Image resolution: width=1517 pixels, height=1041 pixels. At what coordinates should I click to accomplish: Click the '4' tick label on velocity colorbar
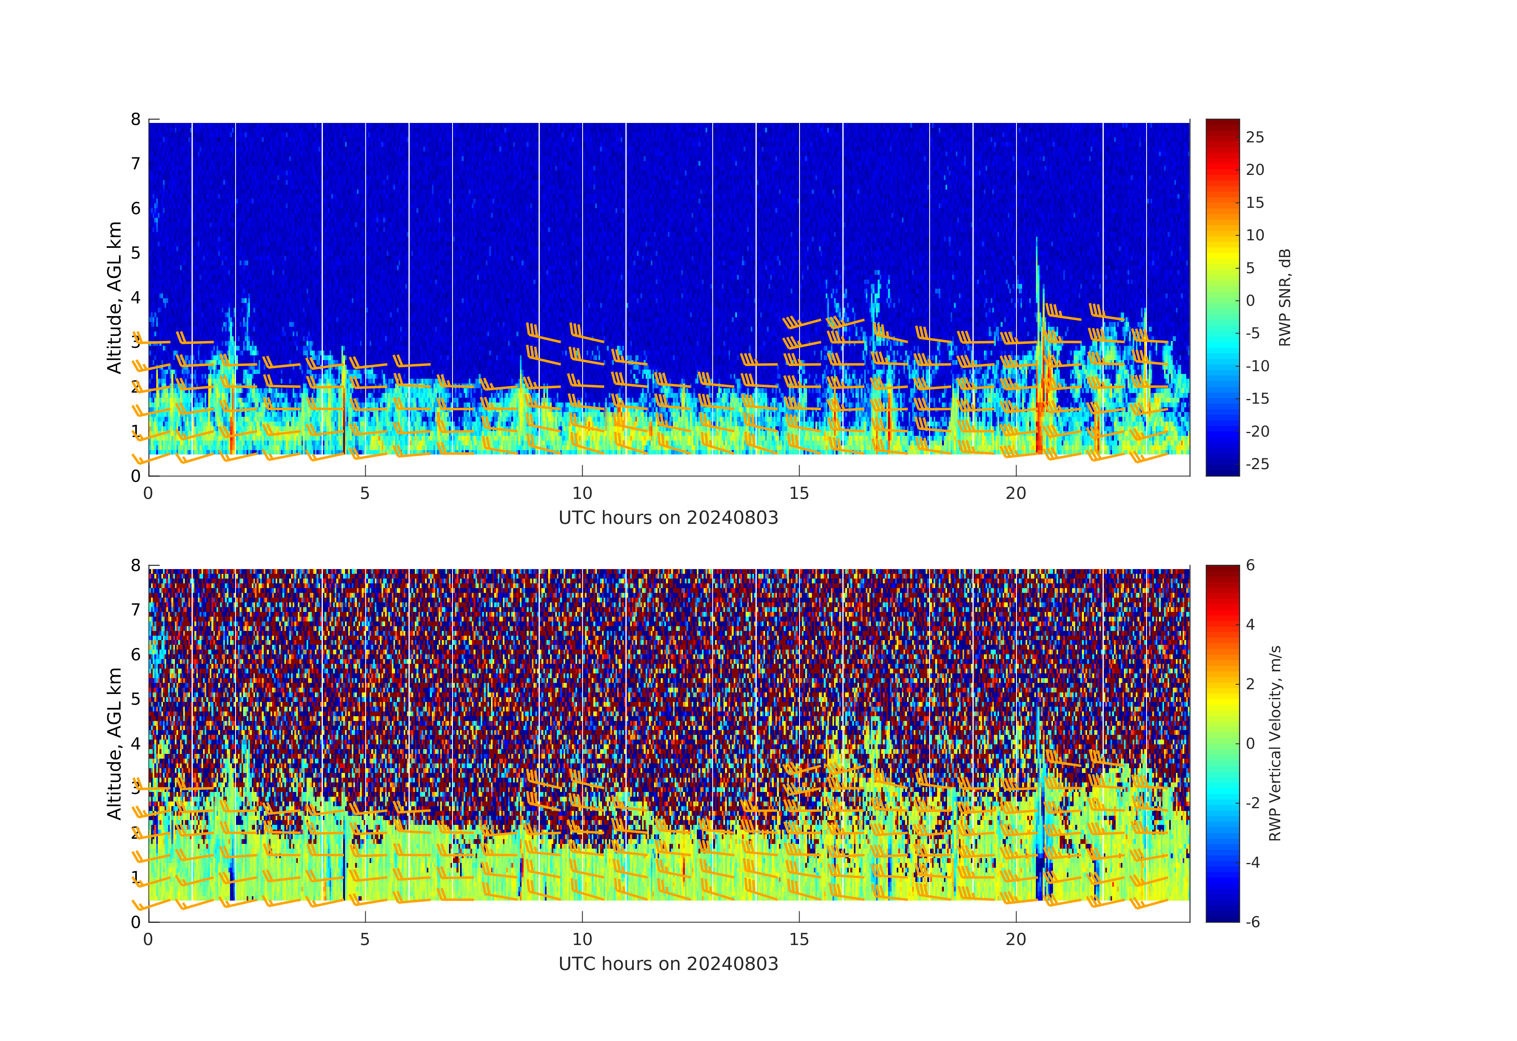[x=1250, y=625]
